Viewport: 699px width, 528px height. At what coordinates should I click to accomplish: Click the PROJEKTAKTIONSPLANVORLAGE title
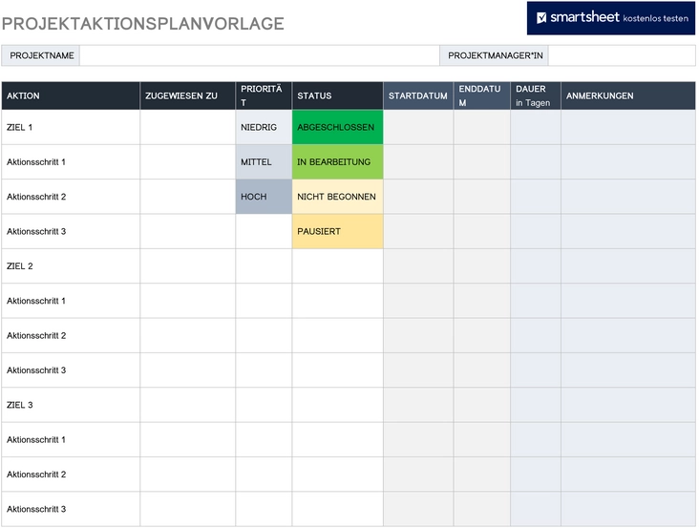point(143,23)
